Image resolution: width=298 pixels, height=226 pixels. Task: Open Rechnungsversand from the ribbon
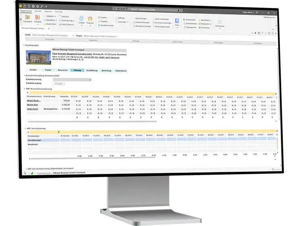161,27
